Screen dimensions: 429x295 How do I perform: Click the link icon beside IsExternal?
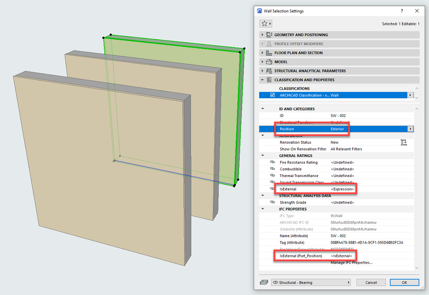coord(272,189)
